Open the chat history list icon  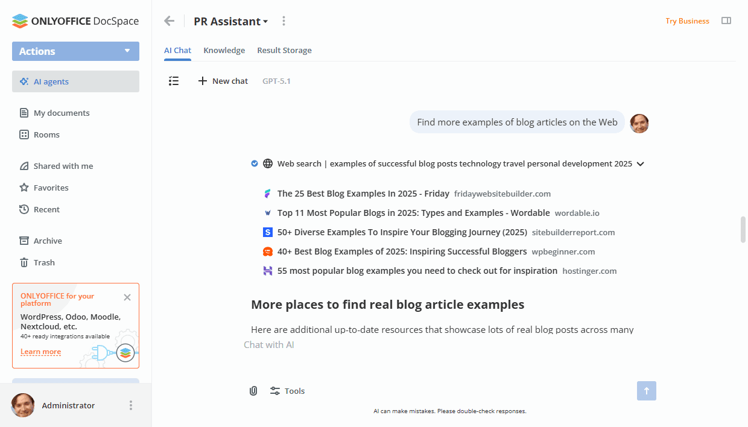174,81
